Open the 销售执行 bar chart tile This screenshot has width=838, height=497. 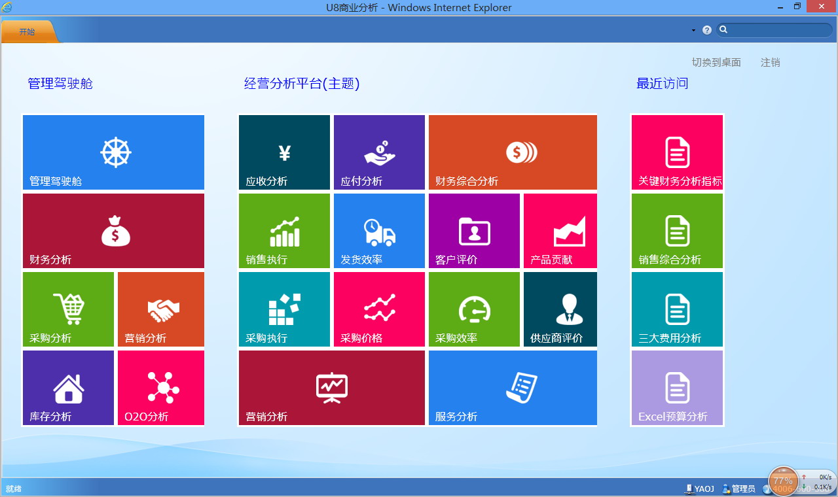point(284,231)
